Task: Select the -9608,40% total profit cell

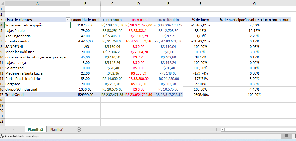Action: pyautogui.click(x=201, y=95)
